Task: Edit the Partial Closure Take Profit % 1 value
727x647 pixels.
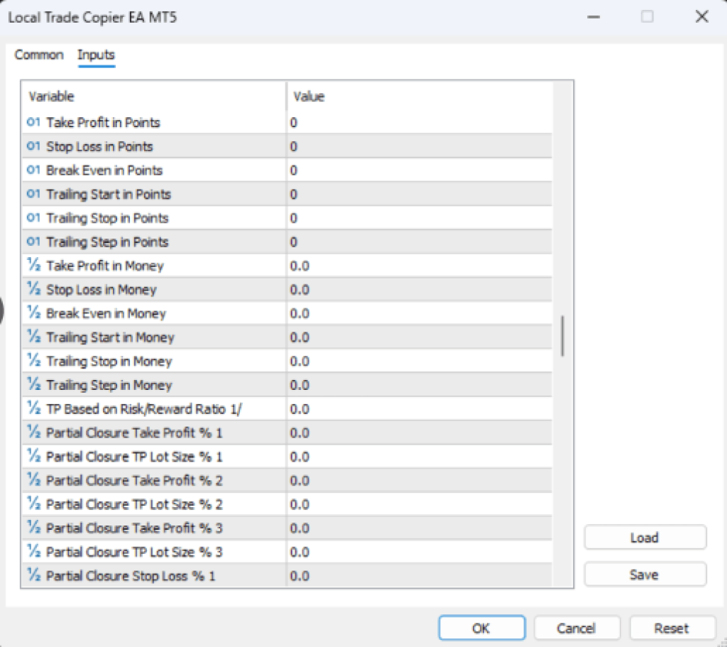Action: (x=420, y=433)
